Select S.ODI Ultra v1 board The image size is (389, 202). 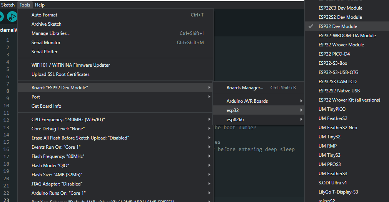pyautogui.click(x=347, y=183)
